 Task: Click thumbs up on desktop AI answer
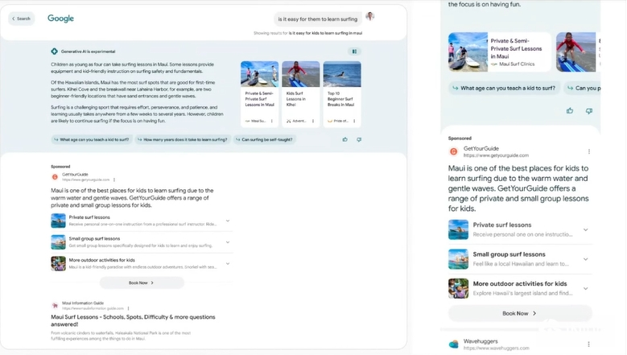pyautogui.click(x=345, y=139)
